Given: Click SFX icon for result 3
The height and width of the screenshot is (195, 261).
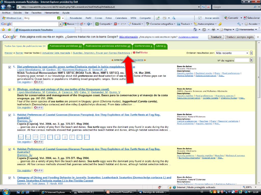Looking at the screenshot, I should [x=38, y=142].
